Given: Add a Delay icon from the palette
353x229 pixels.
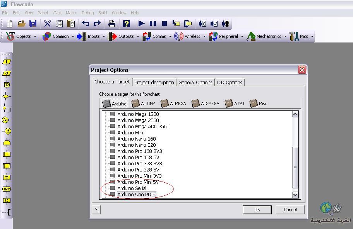Looking at the screenshot, I should tap(7, 85).
